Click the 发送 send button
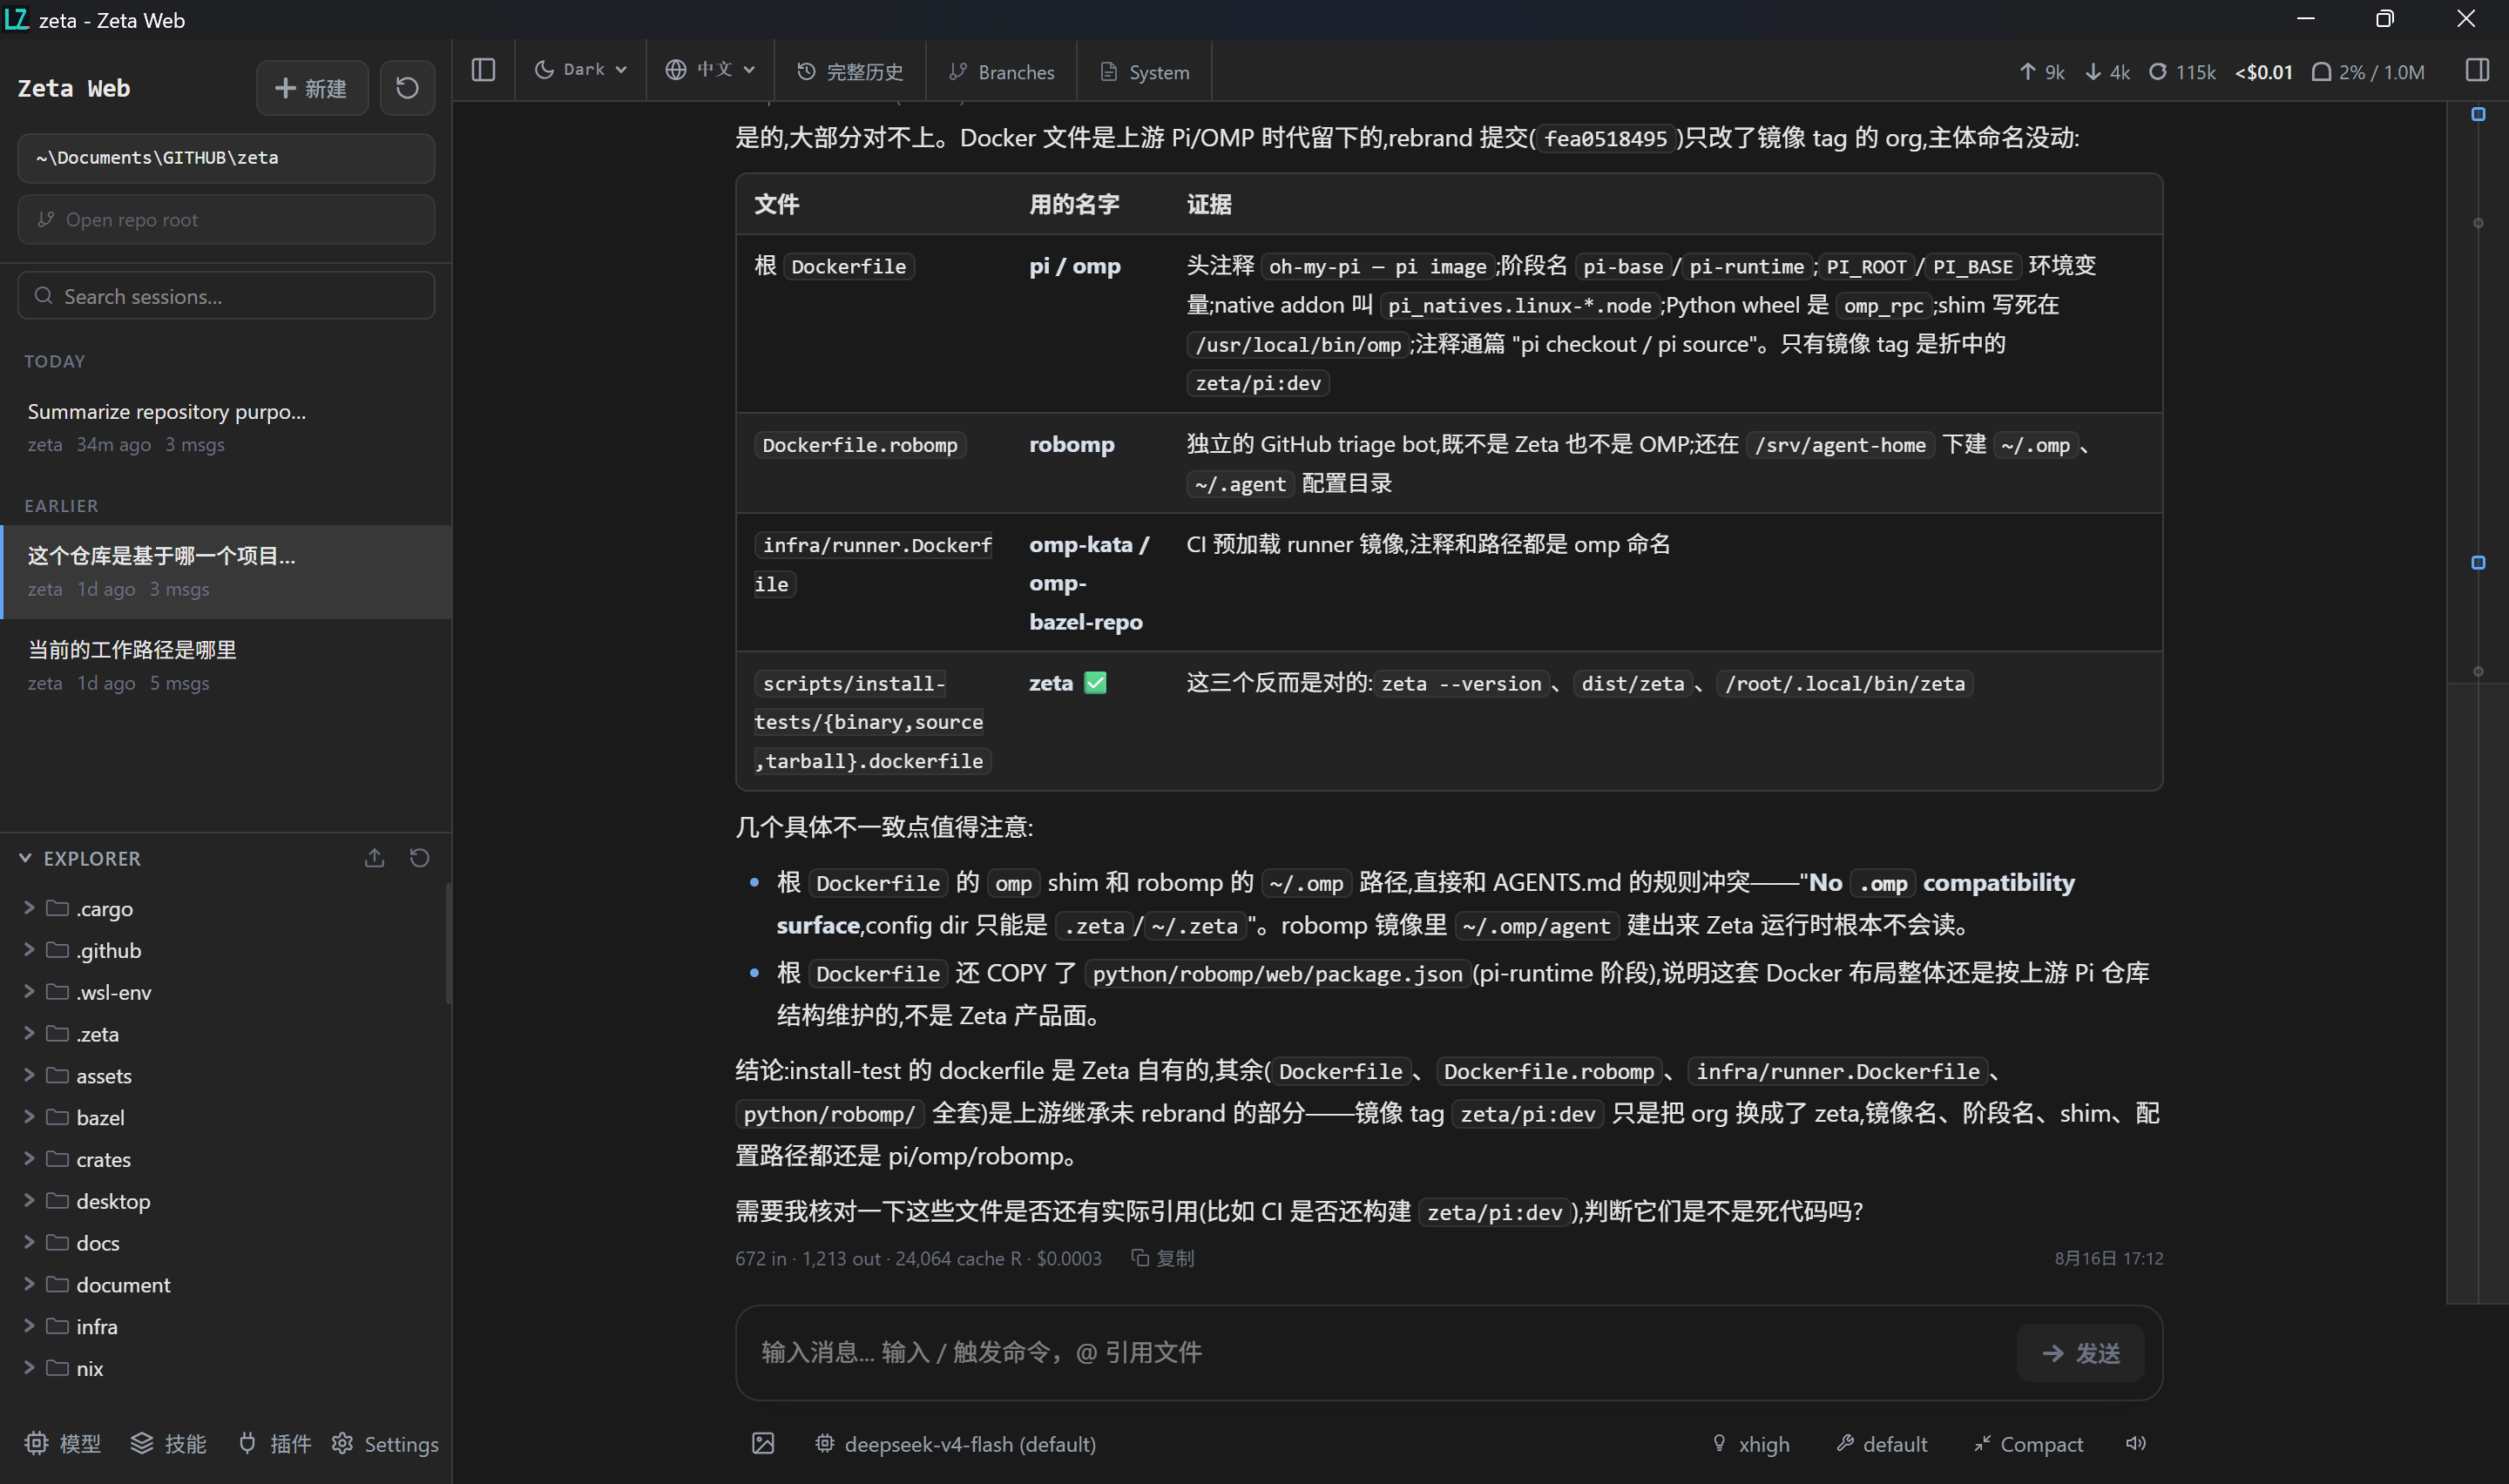 pyautogui.click(x=2080, y=1353)
